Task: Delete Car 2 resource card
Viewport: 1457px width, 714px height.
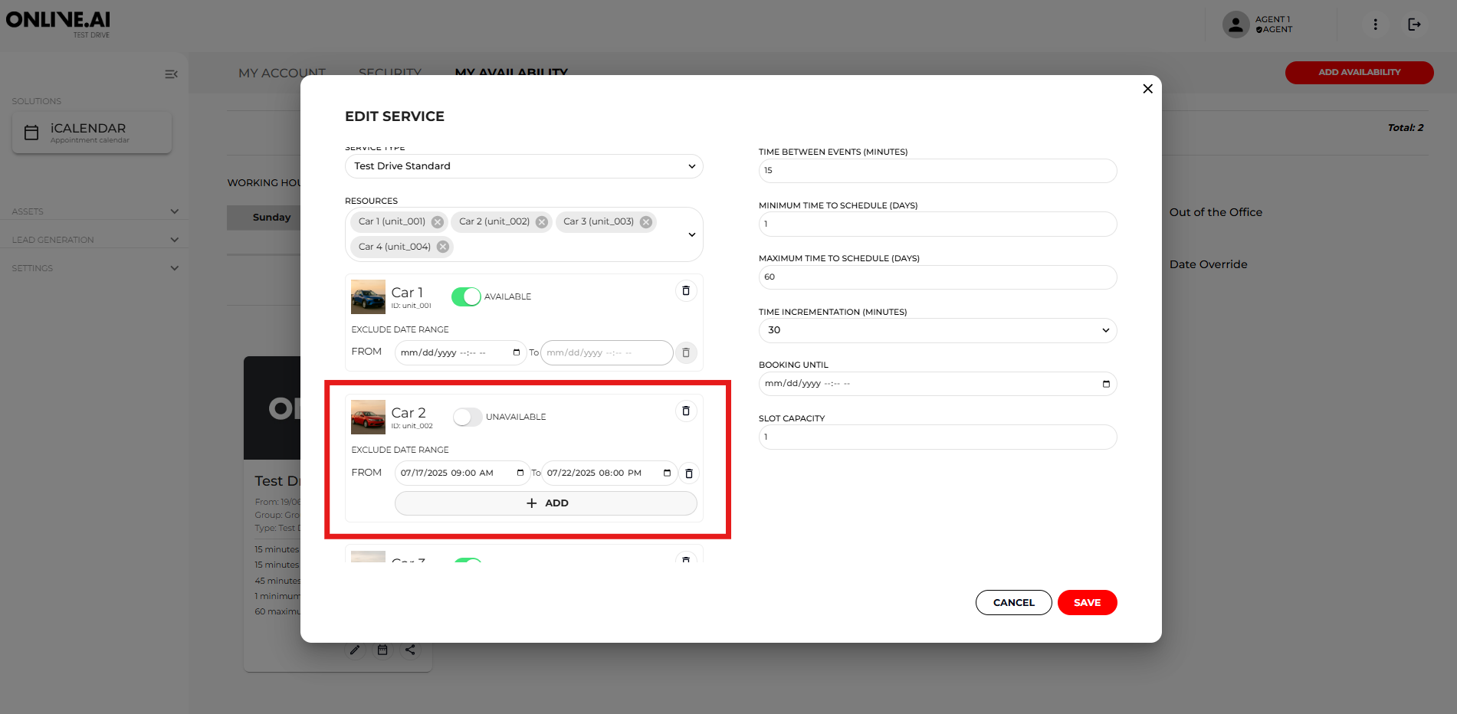Action: tap(685, 411)
